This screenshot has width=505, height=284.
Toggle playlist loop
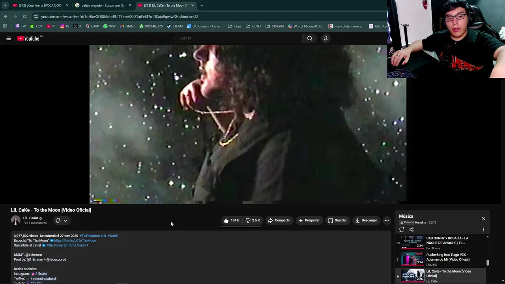tap(402, 230)
